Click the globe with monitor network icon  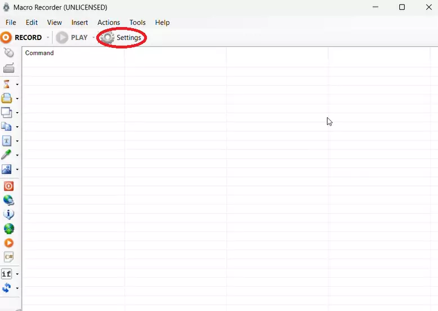[8, 201]
